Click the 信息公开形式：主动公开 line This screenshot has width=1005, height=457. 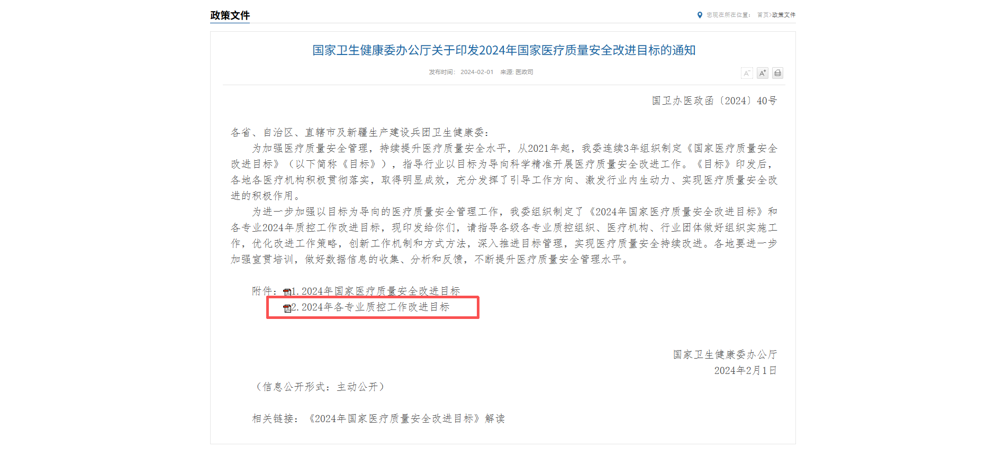tap(320, 387)
